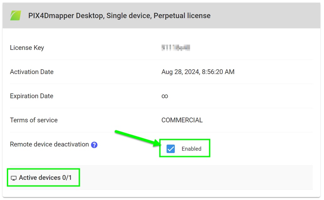Screen dimensions: 324x200
Task: Click the monitor icon next to Active devices
Action: click(13, 178)
